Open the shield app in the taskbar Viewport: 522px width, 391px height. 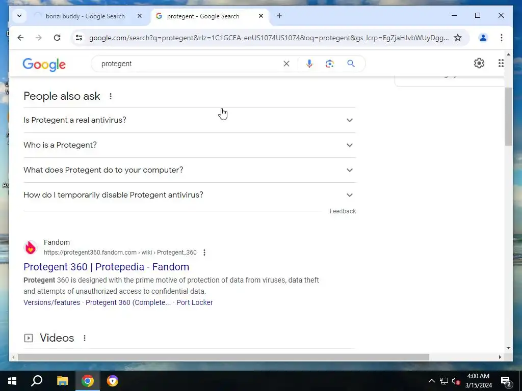(x=113, y=381)
